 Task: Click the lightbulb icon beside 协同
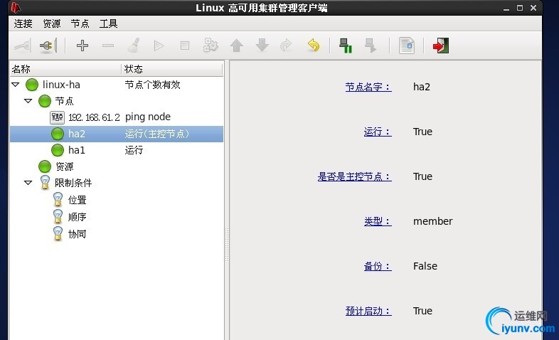tap(58, 234)
